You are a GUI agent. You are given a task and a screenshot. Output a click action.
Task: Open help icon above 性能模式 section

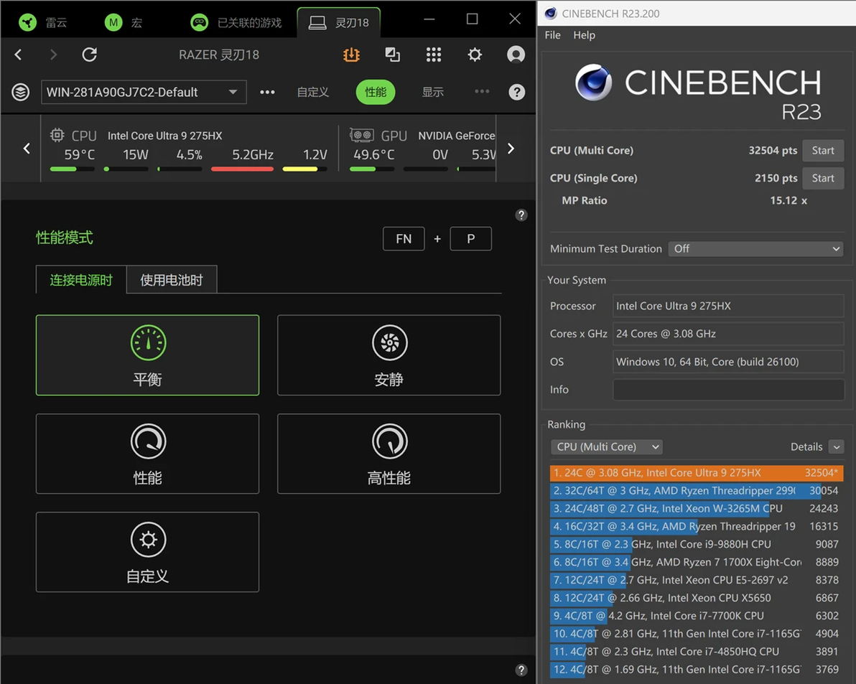[521, 215]
